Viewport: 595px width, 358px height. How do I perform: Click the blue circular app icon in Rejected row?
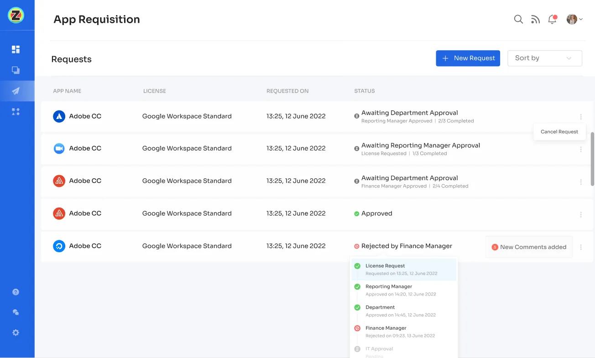[59, 246]
